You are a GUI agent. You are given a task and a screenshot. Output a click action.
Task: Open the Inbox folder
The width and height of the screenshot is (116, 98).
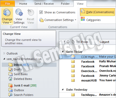point(29,65)
